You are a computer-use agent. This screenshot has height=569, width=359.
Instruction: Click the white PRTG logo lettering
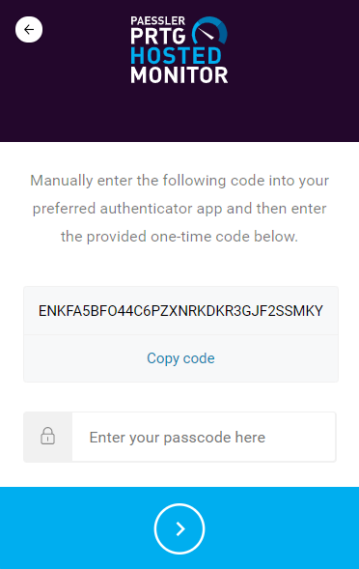pyautogui.click(x=157, y=37)
